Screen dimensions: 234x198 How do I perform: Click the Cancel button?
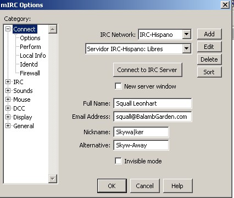point(145,186)
